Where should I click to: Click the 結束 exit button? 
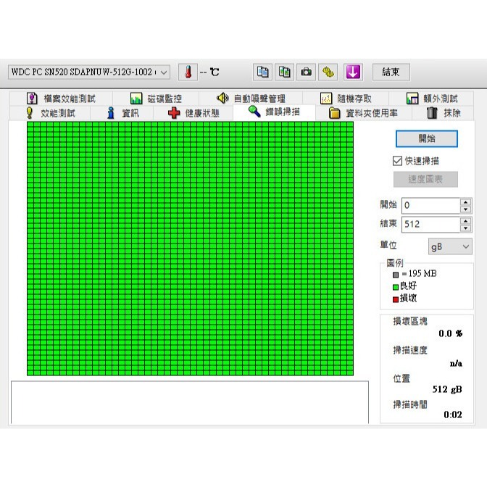(391, 72)
